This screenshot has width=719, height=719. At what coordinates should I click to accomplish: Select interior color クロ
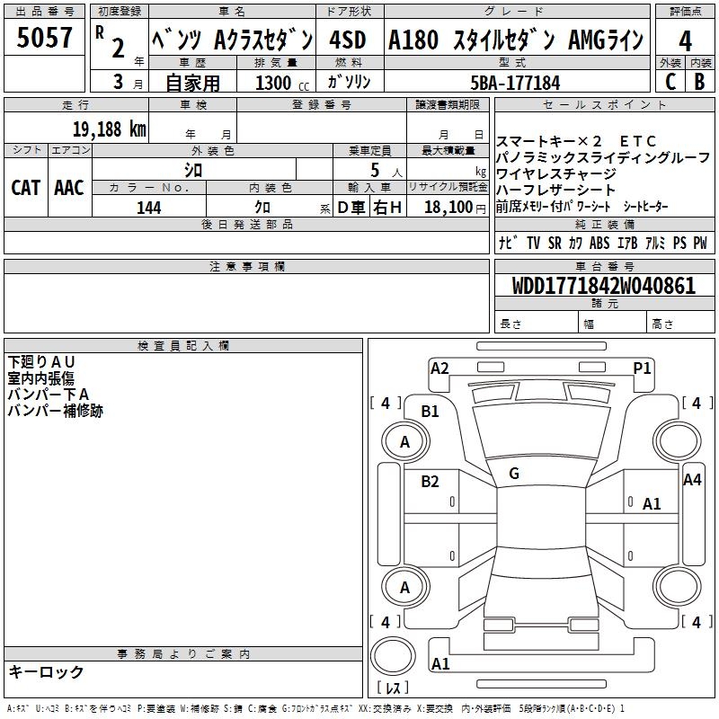262,208
